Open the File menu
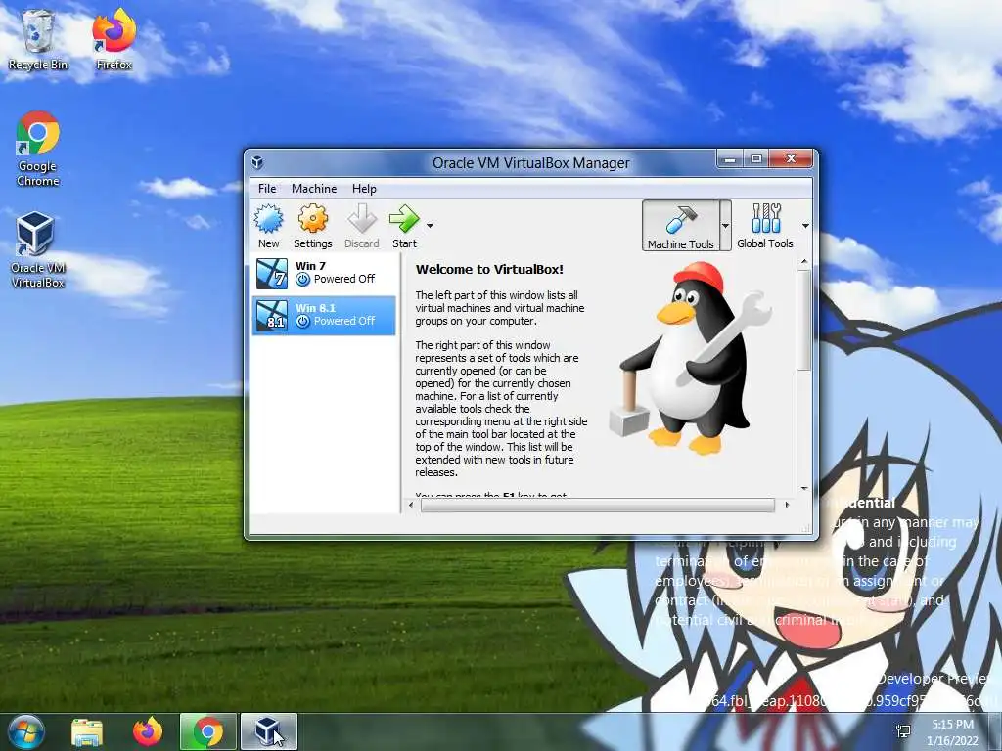Viewport: 1002px width, 751px height. (x=267, y=189)
